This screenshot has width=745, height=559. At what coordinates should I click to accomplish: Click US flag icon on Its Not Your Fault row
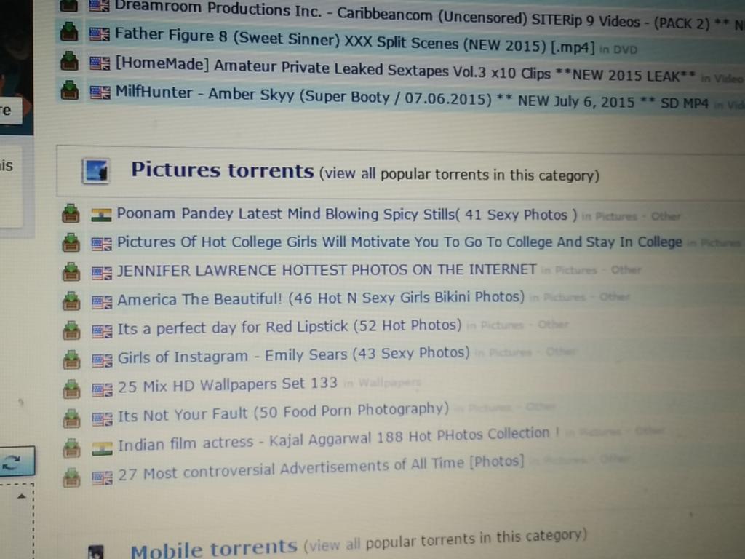[102, 419]
